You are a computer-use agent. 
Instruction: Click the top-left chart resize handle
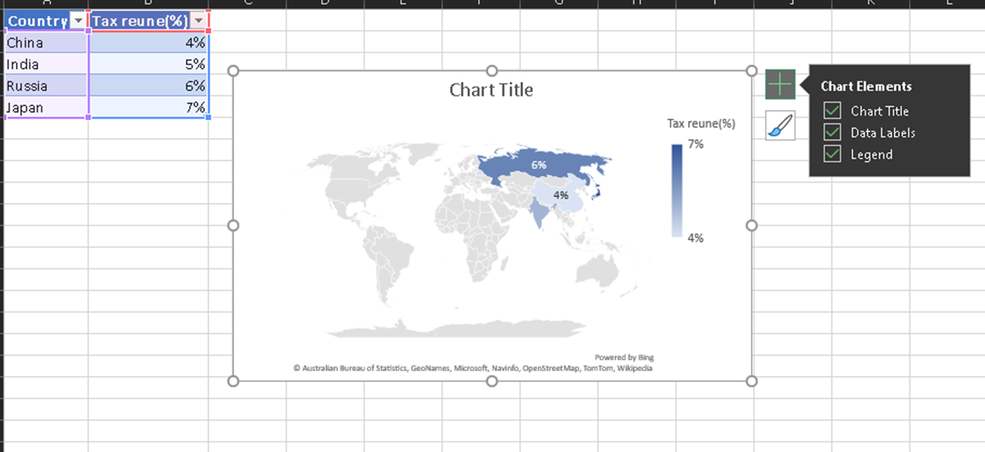[233, 71]
